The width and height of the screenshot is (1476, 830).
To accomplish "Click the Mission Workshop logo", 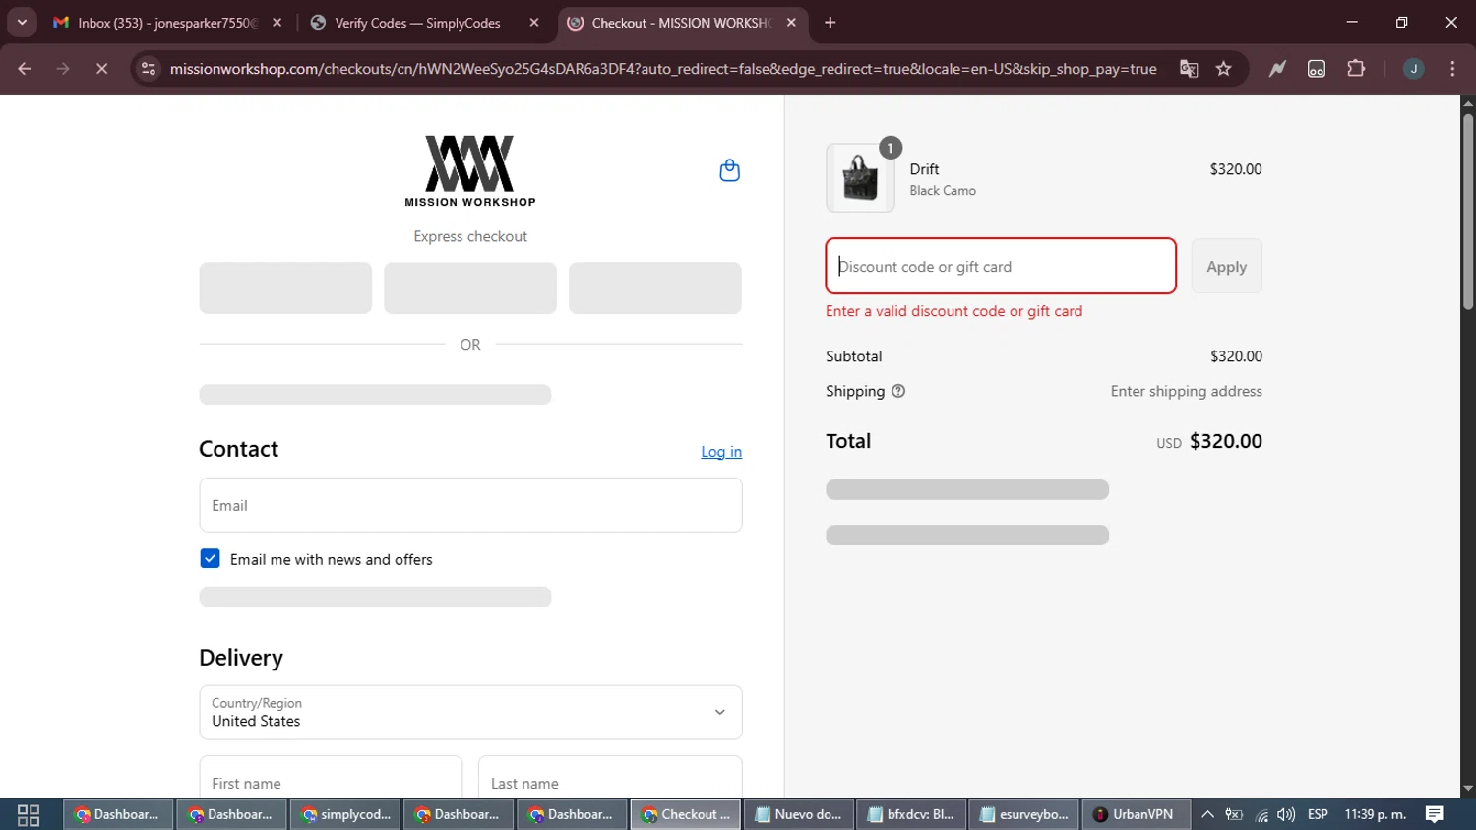I will point(470,170).
